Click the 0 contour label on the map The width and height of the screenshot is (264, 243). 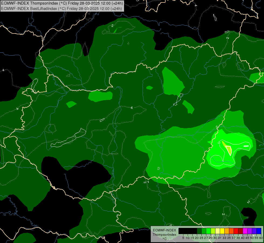point(219,143)
